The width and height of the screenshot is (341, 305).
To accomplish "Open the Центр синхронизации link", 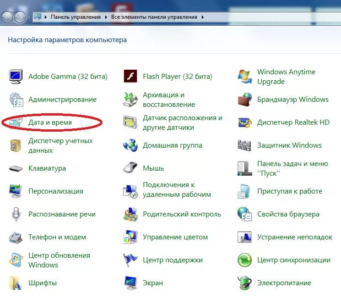I will pyautogui.click(x=293, y=260).
